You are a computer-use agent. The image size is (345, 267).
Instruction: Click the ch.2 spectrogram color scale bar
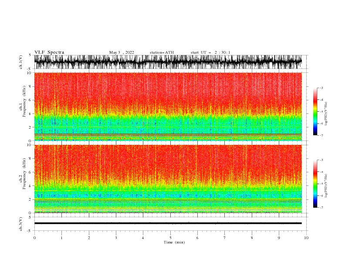pos(315,184)
